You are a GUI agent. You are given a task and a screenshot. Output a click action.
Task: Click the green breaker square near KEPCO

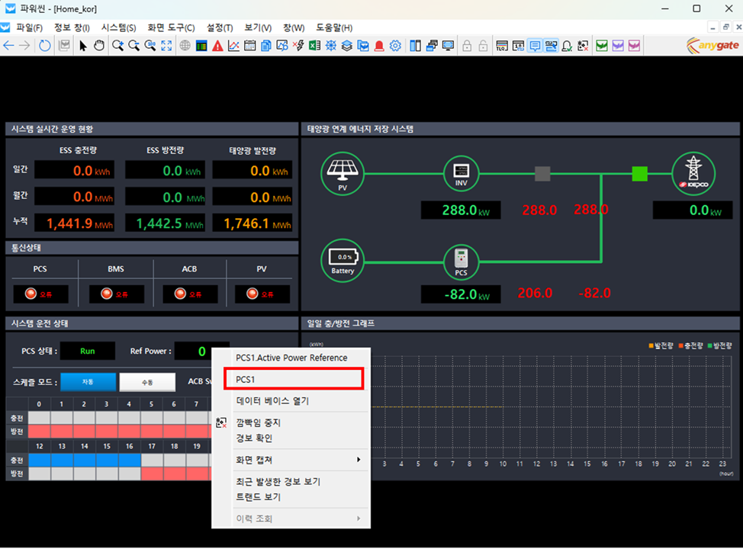[639, 173]
